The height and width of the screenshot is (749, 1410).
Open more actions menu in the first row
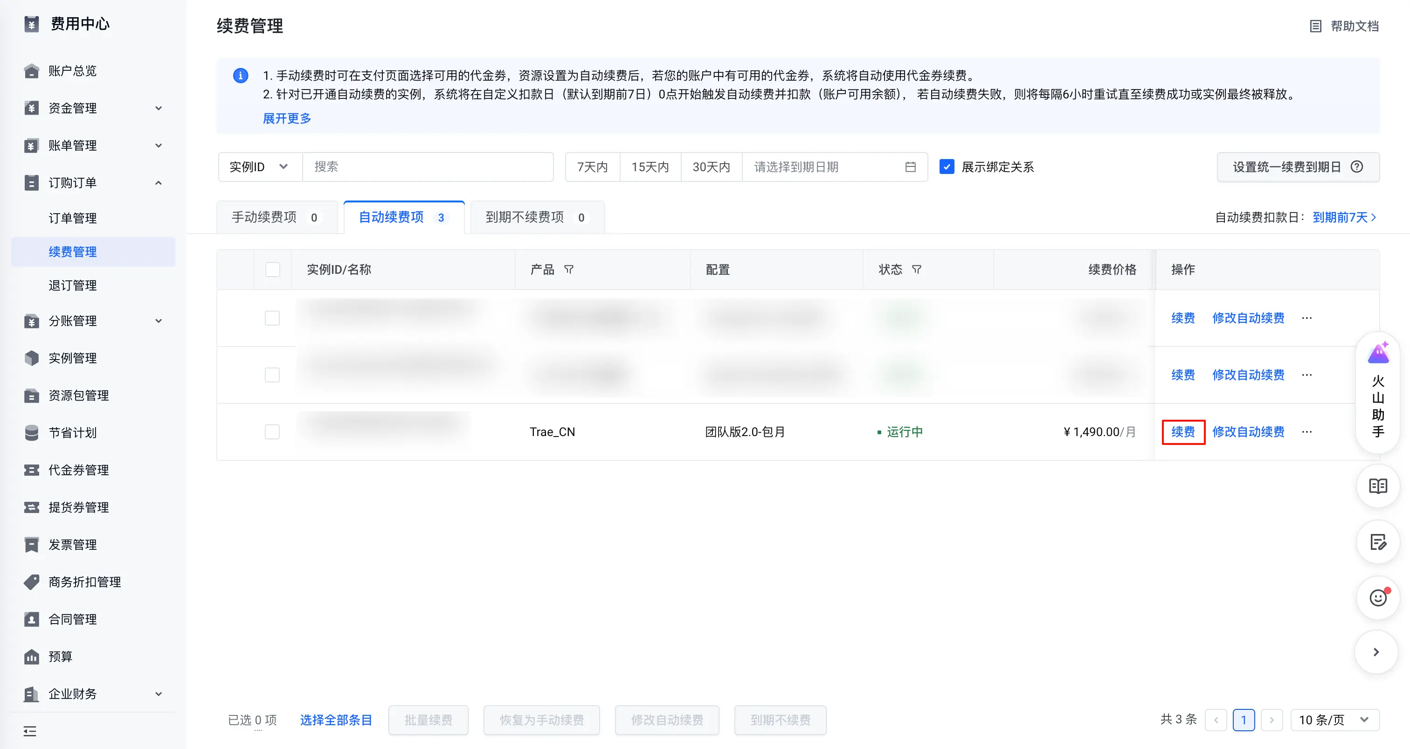(1307, 318)
